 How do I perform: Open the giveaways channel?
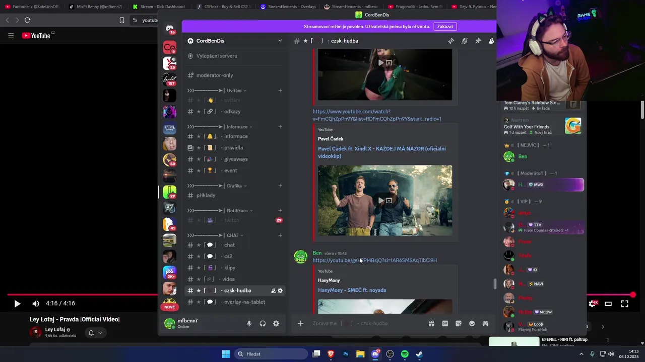click(x=235, y=159)
